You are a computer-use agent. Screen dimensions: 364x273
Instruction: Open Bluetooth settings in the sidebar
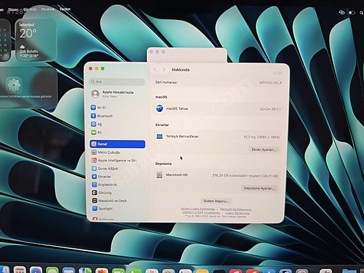(117, 116)
